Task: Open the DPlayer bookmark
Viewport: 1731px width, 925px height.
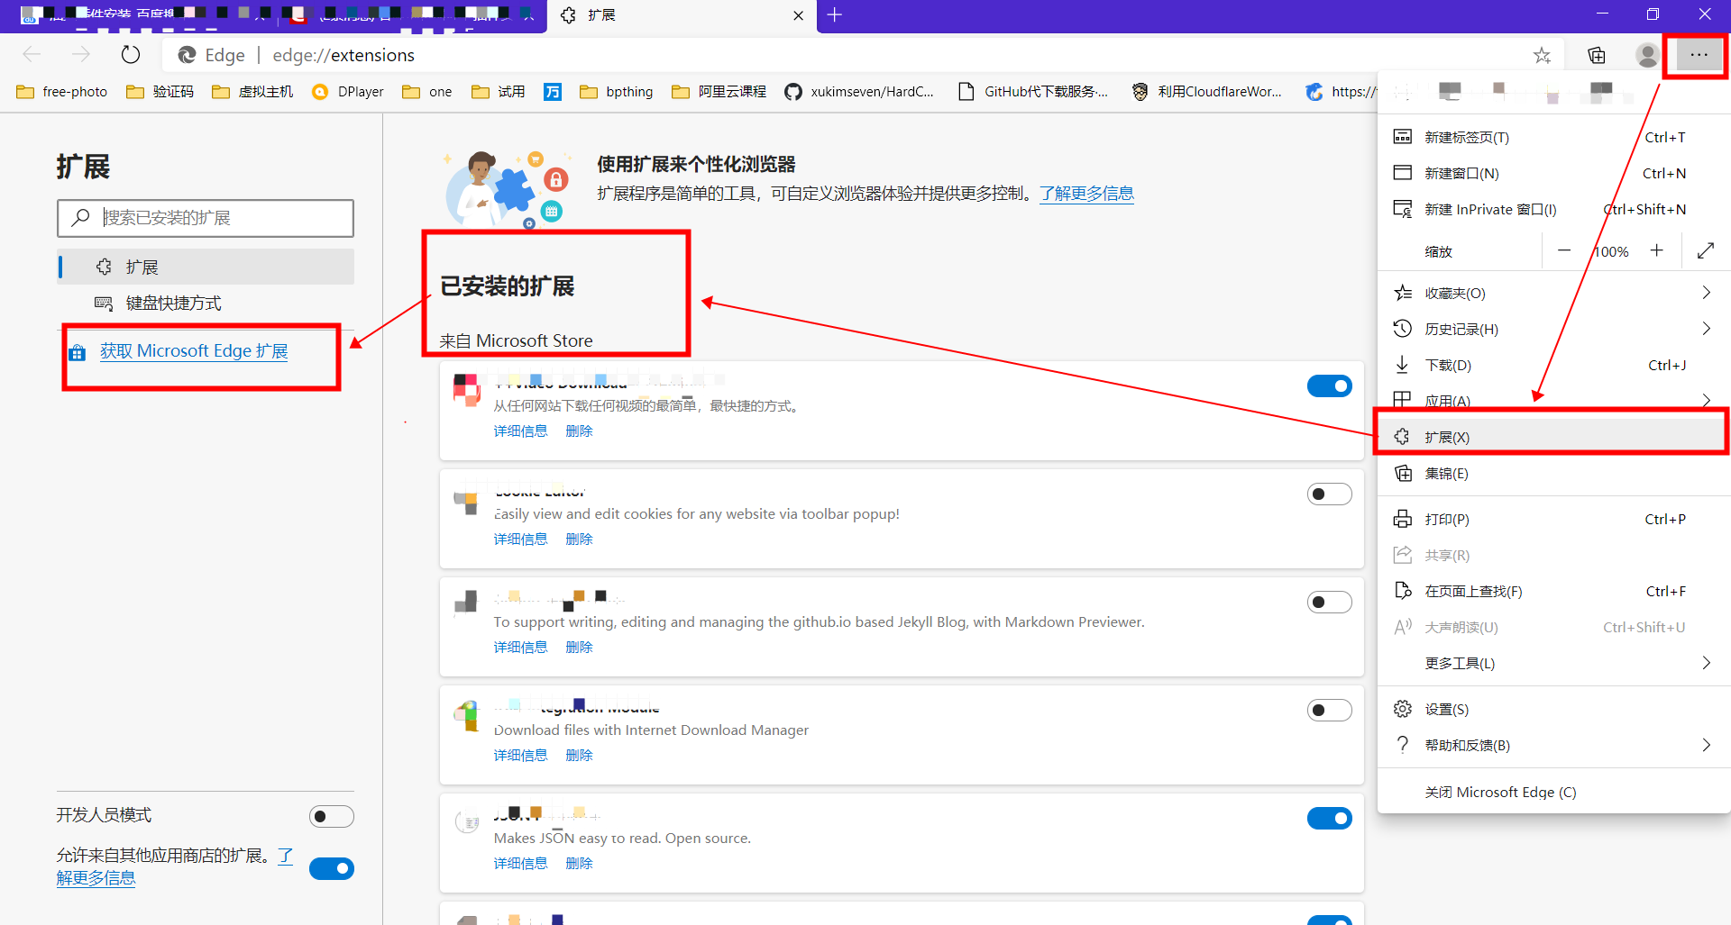Action: coord(348,92)
